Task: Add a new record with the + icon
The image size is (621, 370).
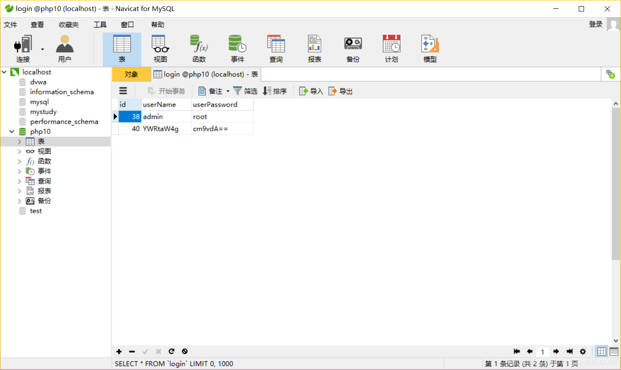Action: point(118,351)
